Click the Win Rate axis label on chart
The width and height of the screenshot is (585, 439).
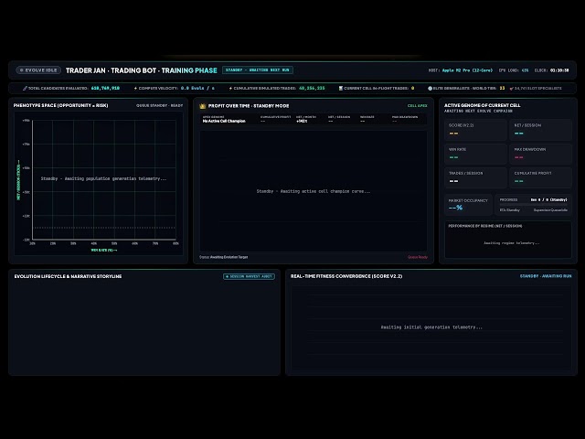[104, 250]
